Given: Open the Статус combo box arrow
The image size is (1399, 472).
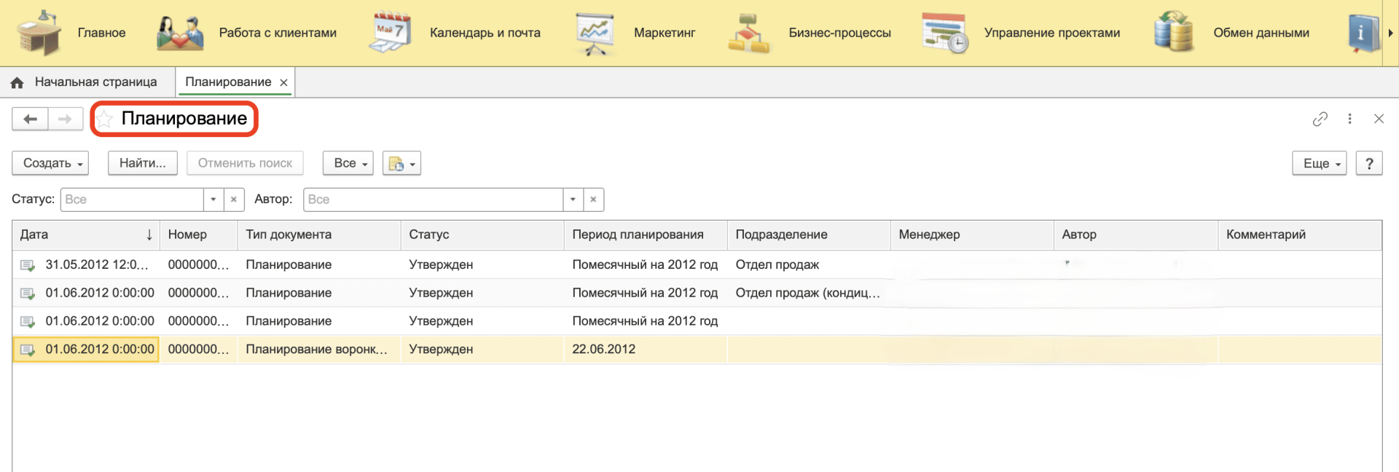Looking at the screenshot, I should pyautogui.click(x=213, y=200).
